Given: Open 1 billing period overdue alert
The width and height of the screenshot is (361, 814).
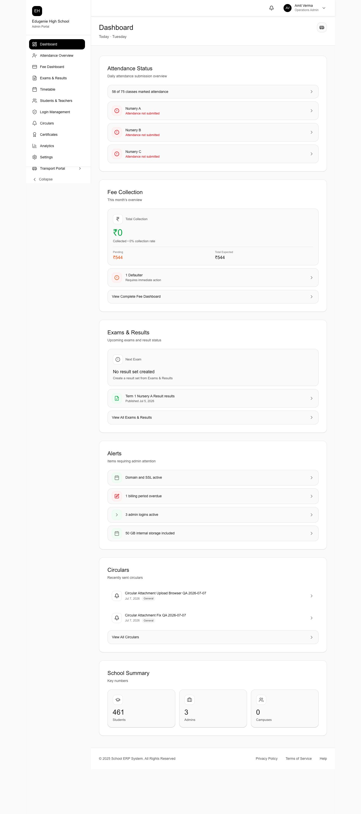Looking at the screenshot, I should point(213,496).
